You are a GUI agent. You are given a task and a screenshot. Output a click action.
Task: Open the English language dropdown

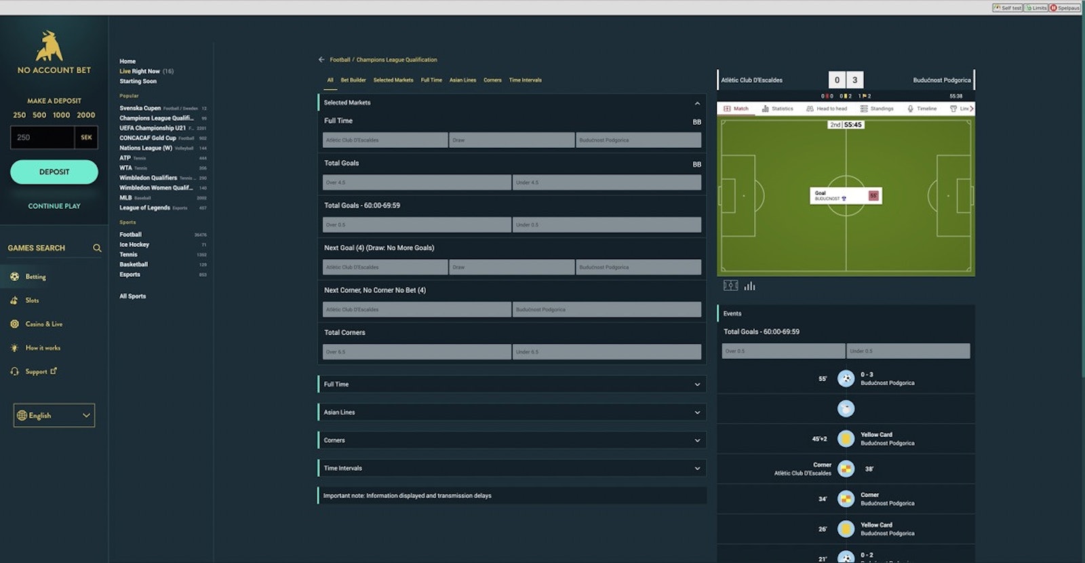(x=54, y=416)
